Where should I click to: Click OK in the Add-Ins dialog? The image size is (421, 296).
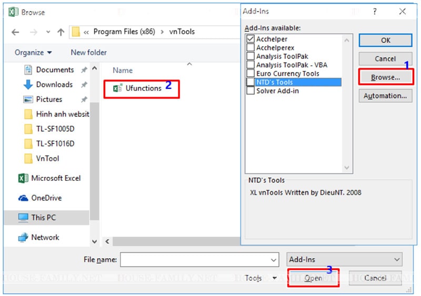(x=385, y=40)
